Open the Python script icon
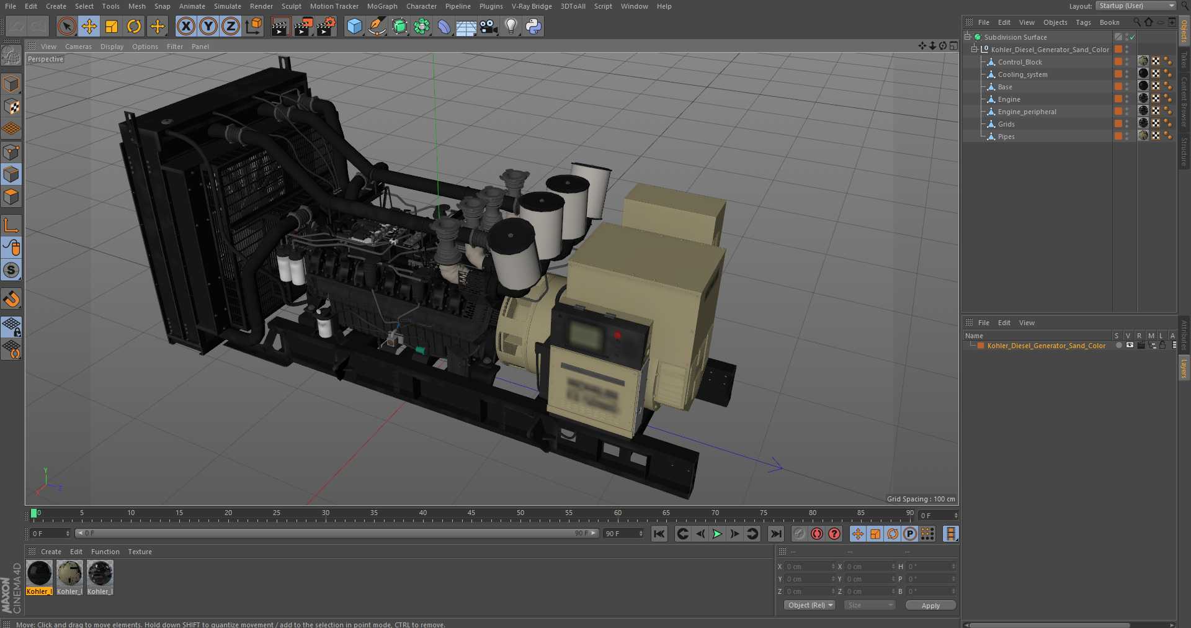This screenshot has width=1191, height=628. (x=533, y=26)
